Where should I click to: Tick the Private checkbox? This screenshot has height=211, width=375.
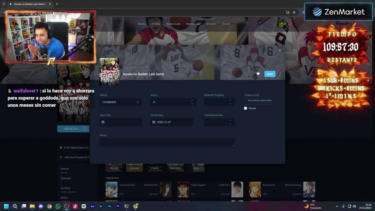246,108
